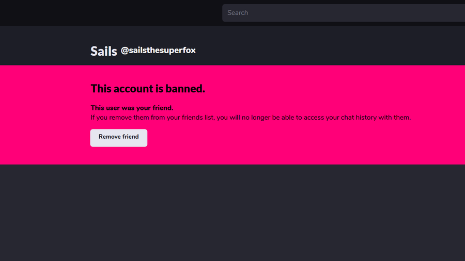Click the 'This account is banned.' heading
This screenshot has height=261, width=465.
point(148,89)
